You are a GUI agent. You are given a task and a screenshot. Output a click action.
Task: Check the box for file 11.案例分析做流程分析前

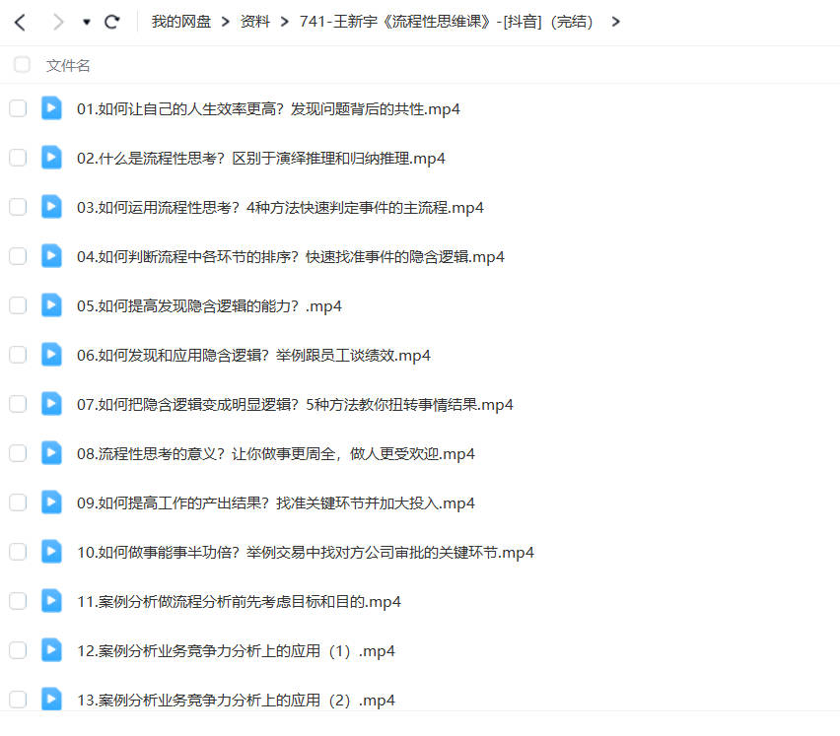18,601
